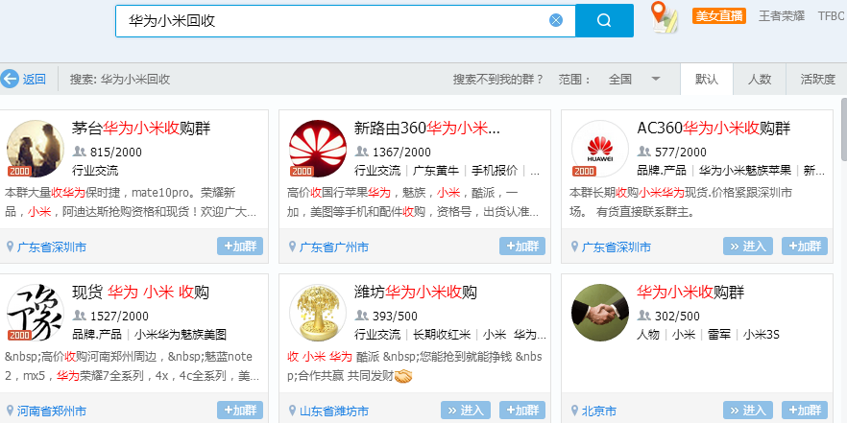Open 新路由360华为小米... title
This screenshot has width=847, height=423.
point(427,129)
